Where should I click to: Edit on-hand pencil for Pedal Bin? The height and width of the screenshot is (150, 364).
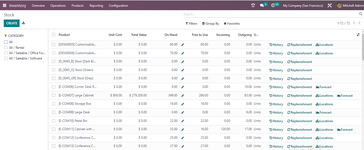coord(183,121)
